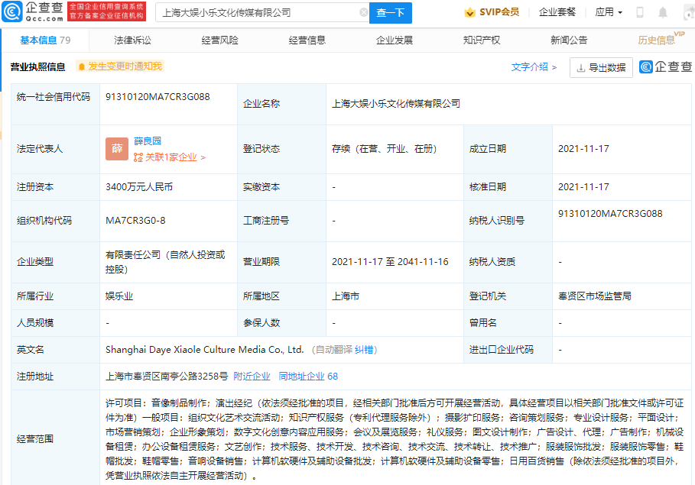Open the 同地址企业 68 link

point(308,377)
